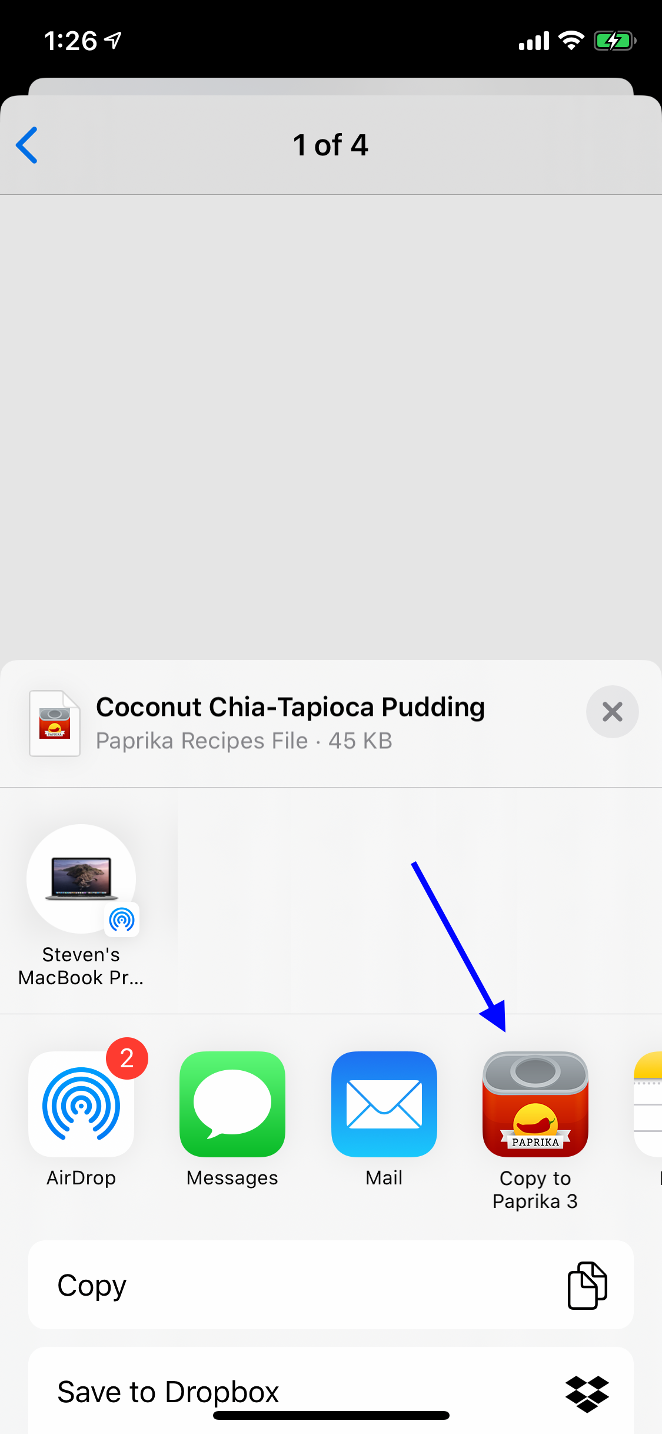This screenshot has height=1434, width=662.
Task: AirDrop to Steven's MacBook Pro
Action: (81, 905)
